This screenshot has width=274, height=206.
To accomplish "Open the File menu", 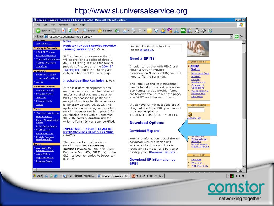I will pyautogui.click(x=39, y=25).
